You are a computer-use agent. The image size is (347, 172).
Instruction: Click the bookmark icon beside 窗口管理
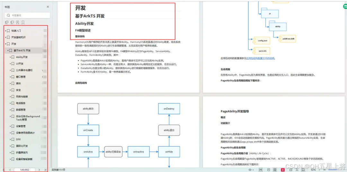(13, 77)
